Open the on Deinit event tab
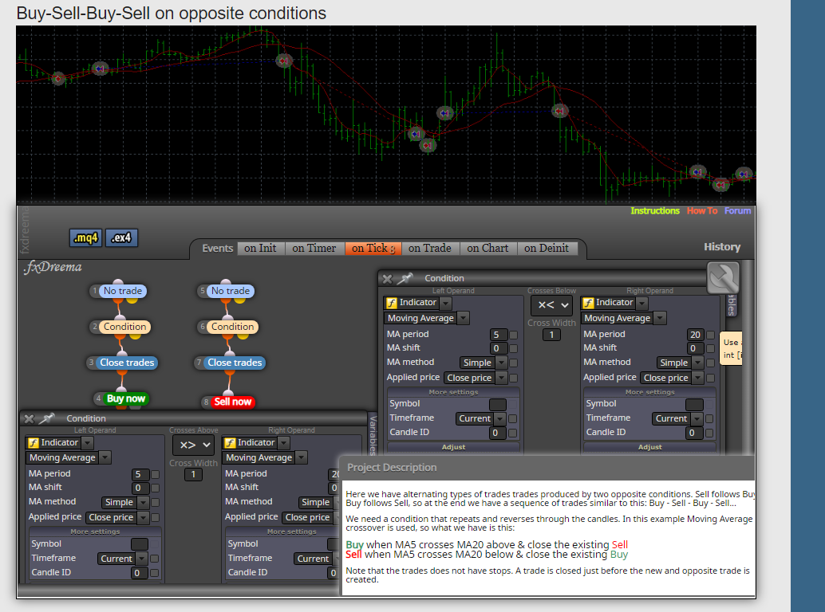Viewport: 825px width, 612px height. (x=547, y=248)
